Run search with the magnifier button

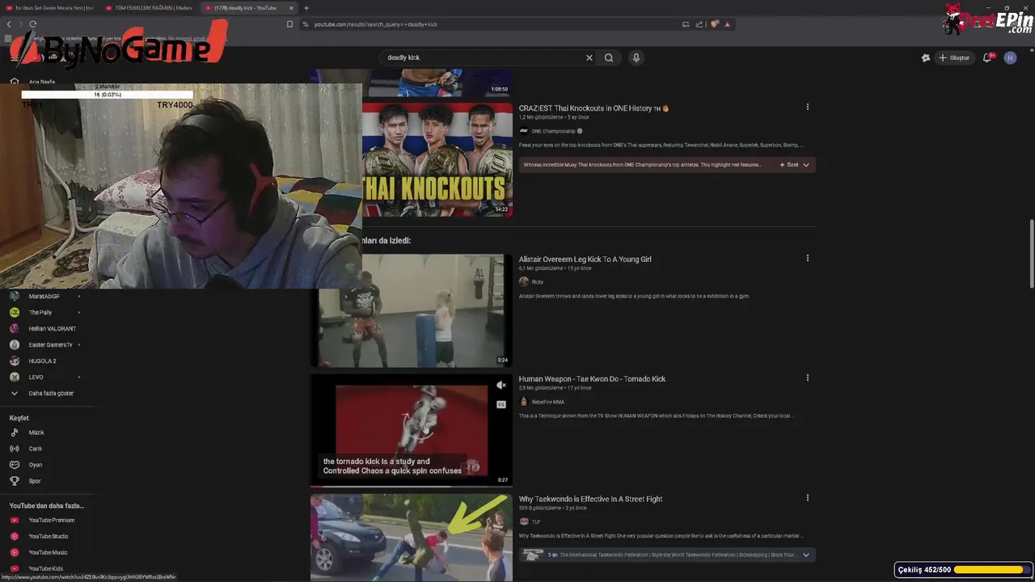pos(609,57)
